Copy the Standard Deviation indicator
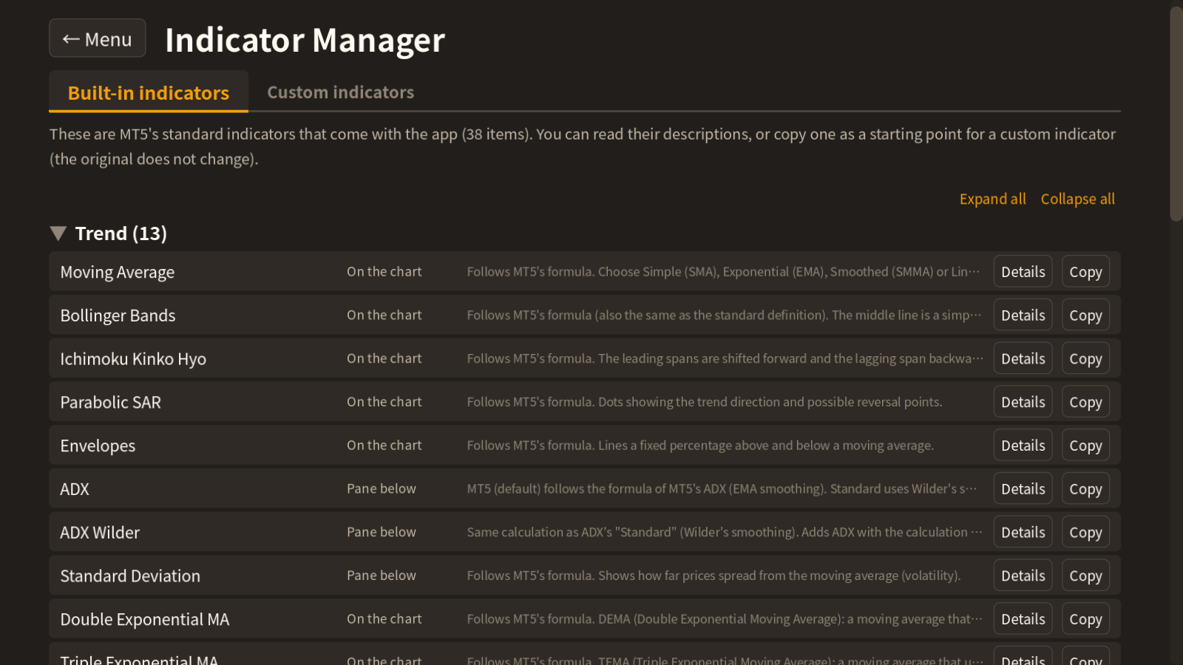This screenshot has width=1183, height=665. [1085, 576]
